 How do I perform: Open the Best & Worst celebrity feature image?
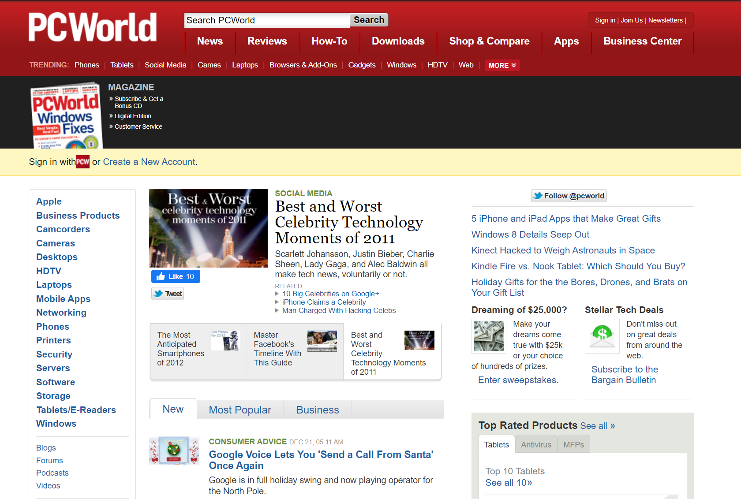pos(209,228)
